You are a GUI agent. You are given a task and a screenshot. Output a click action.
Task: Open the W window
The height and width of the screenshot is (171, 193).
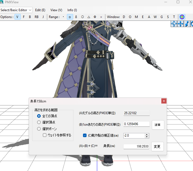(155, 17)
